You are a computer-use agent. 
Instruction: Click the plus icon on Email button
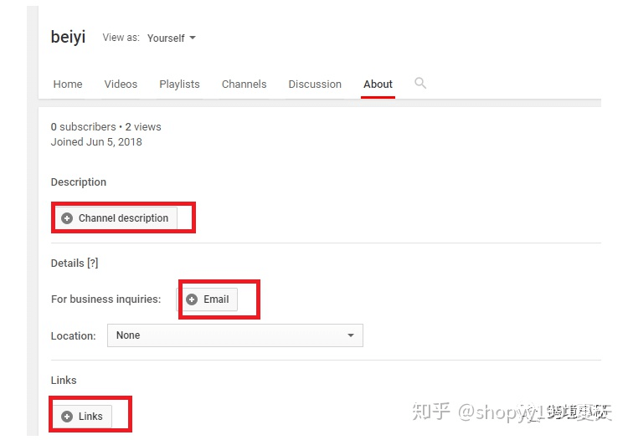tap(192, 299)
